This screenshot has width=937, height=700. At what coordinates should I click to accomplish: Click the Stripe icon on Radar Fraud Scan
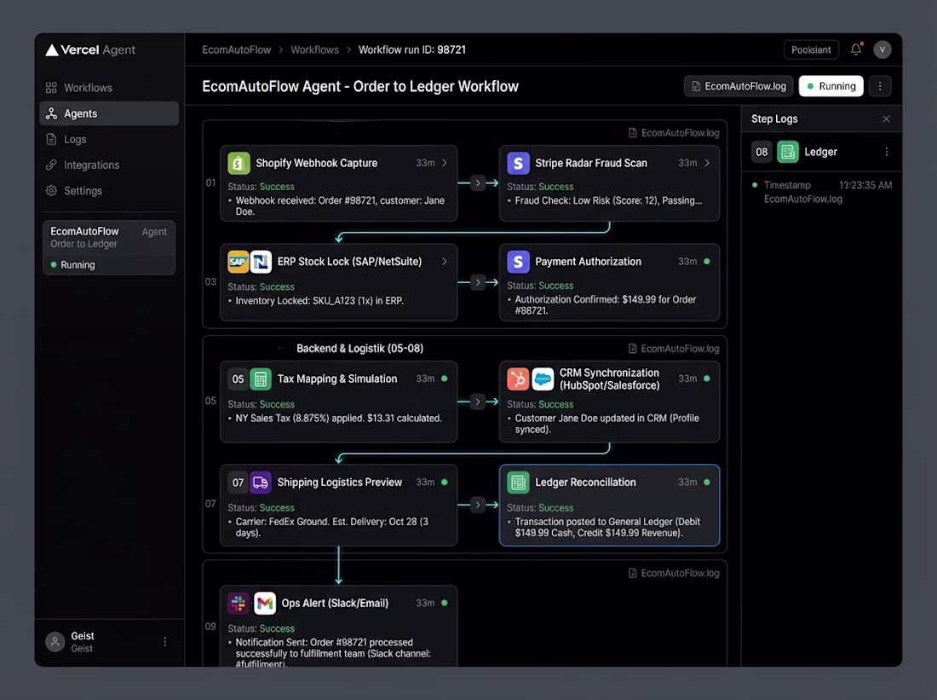coord(518,163)
